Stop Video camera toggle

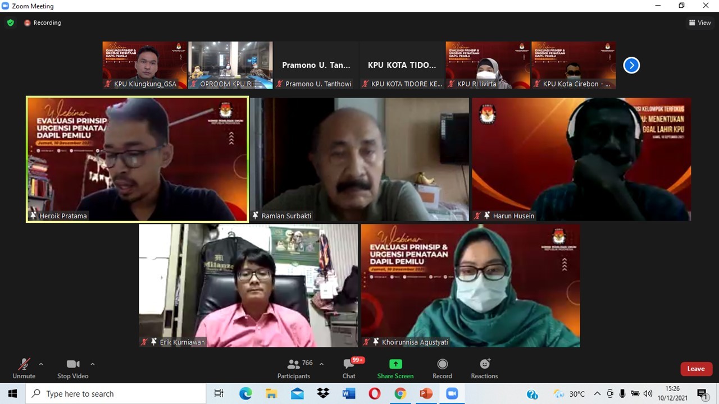click(x=72, y=369)
